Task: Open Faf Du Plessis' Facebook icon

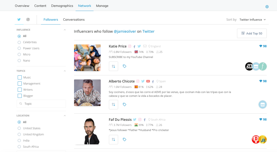Action: click(x=145, y=120)
